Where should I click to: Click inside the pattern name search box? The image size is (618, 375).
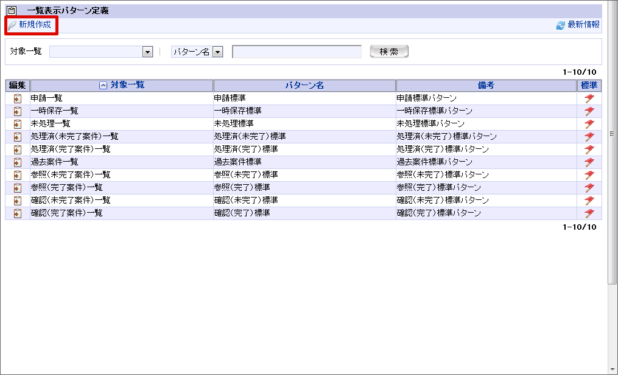[x=297, y=52]
